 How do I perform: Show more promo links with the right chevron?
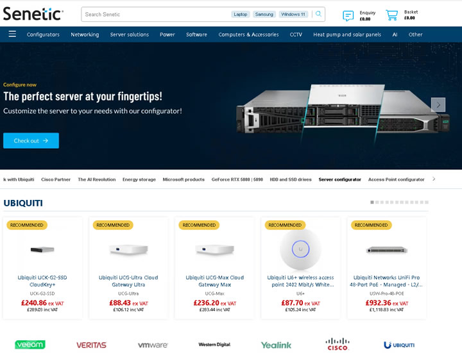click(x=434, y=179)
